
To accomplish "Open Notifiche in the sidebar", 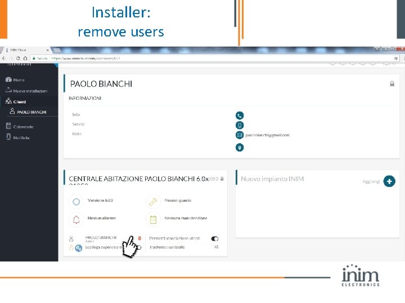I will (18, 137).
